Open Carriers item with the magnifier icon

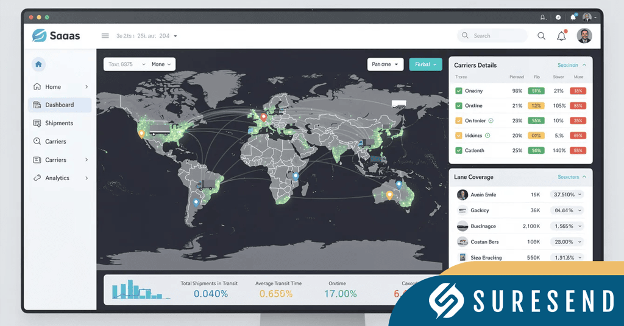coord(60,141)
